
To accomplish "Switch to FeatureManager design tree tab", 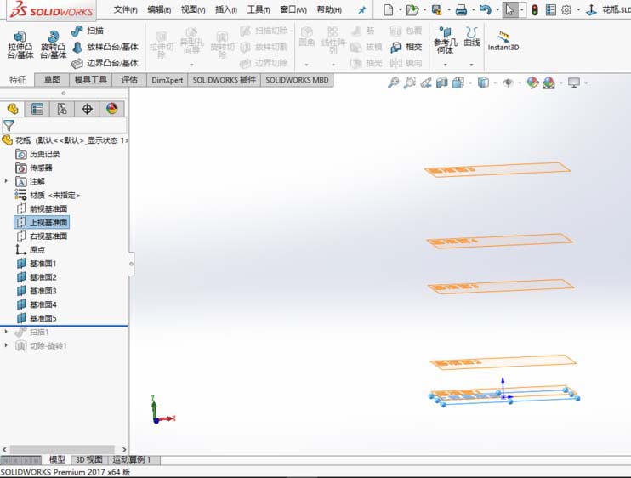I will 13,109.
